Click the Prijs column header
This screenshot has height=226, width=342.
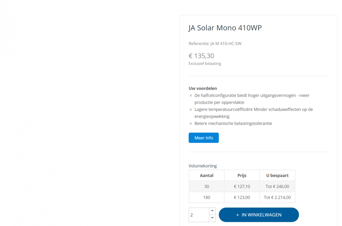click(x=242, y=175)
